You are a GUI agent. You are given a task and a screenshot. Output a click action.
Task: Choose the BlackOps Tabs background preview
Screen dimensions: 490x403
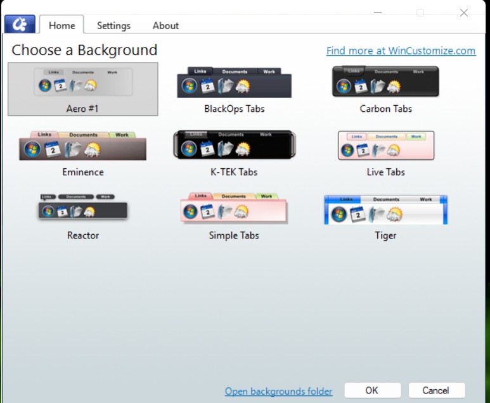pos(234,82)
